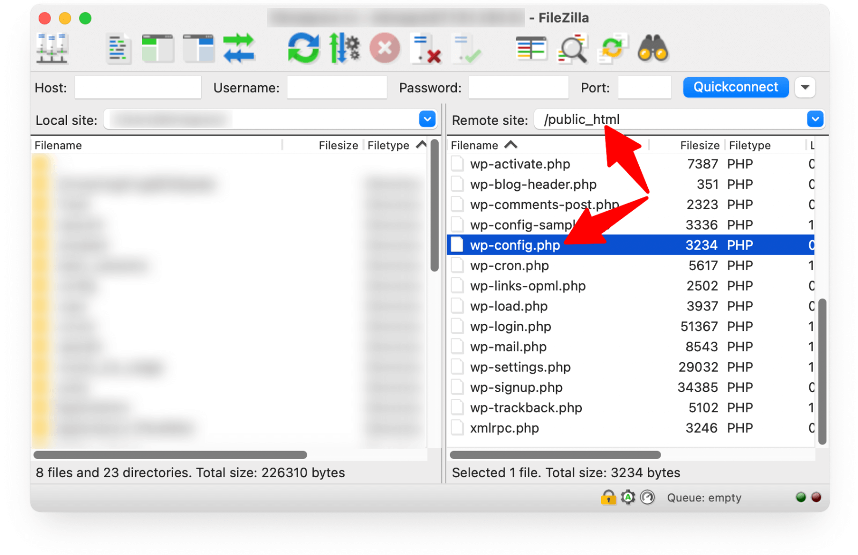Expand the Remote site path dropdown
The height and width of the screenshot is (555, 858).
(x=815, y=119)
